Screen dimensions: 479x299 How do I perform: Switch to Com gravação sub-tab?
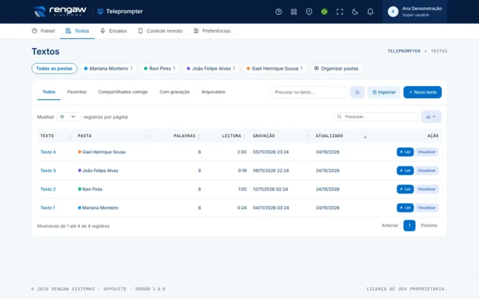175,92
